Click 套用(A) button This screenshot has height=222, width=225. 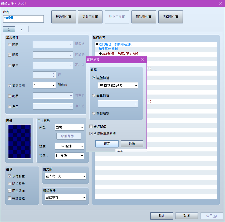click(x=212, y=216)
